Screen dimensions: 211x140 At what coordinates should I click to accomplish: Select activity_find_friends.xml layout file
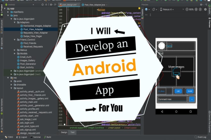coord(31,95)
